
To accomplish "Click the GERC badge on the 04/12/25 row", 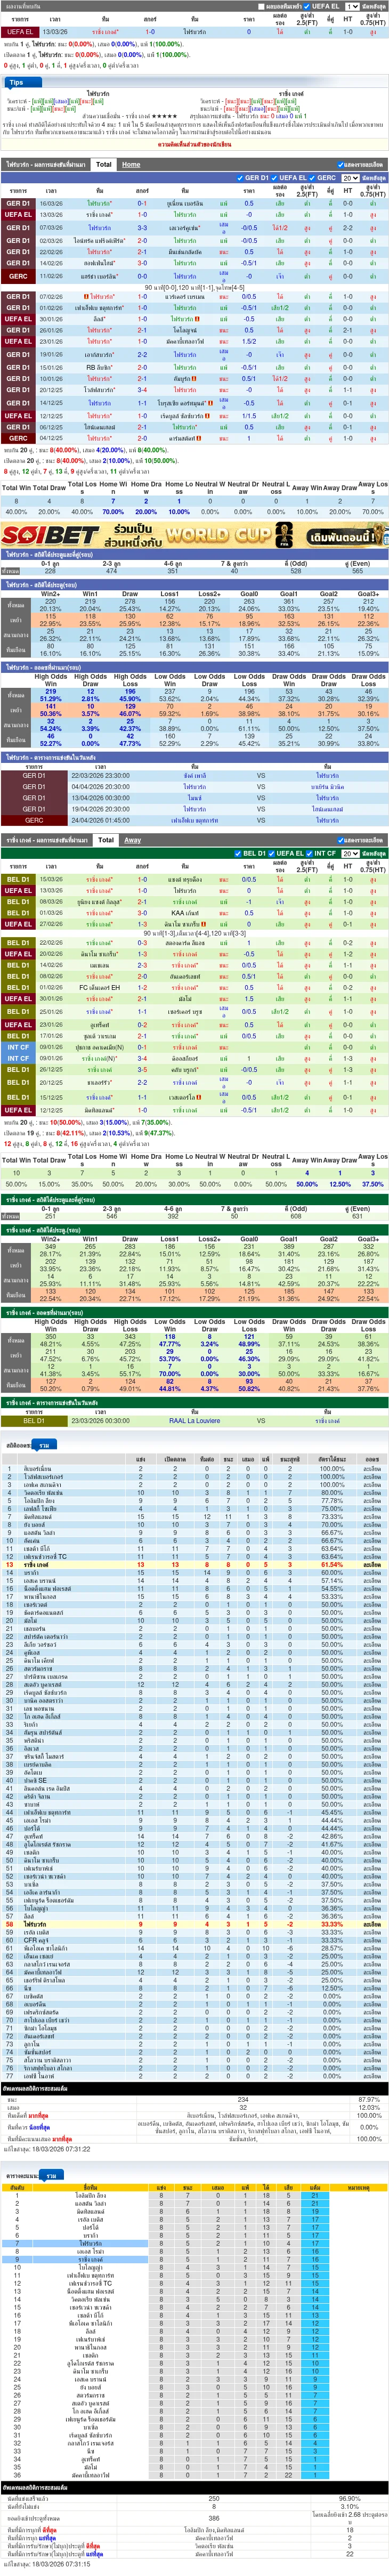I will pyautogui.click(x=18, y=438).
